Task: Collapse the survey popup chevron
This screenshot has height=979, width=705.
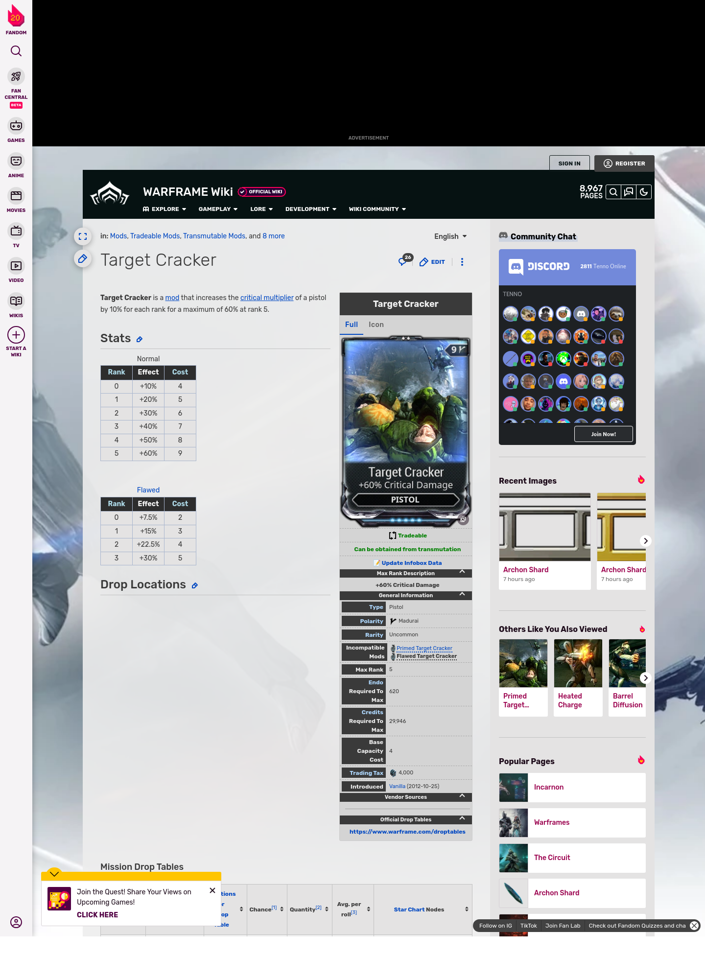Action: (54, 874)
